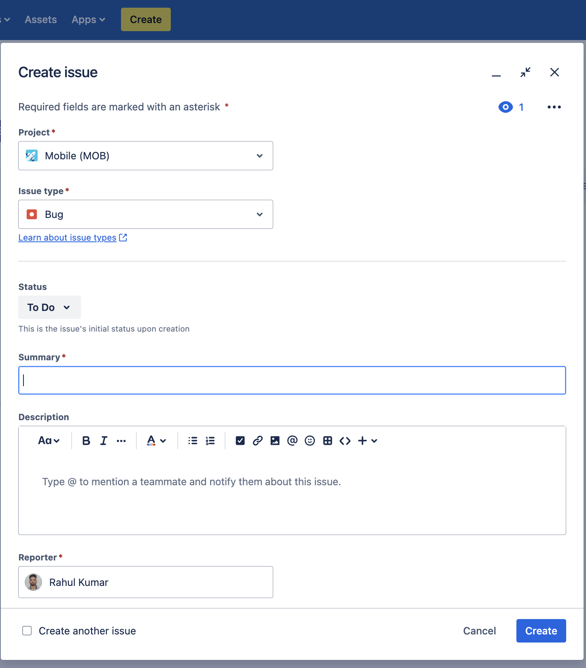Open the emoji picker

(x=310, y=441)
